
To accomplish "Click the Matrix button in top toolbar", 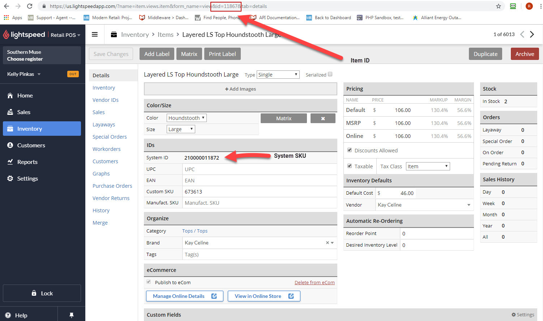I will point(189,54).
